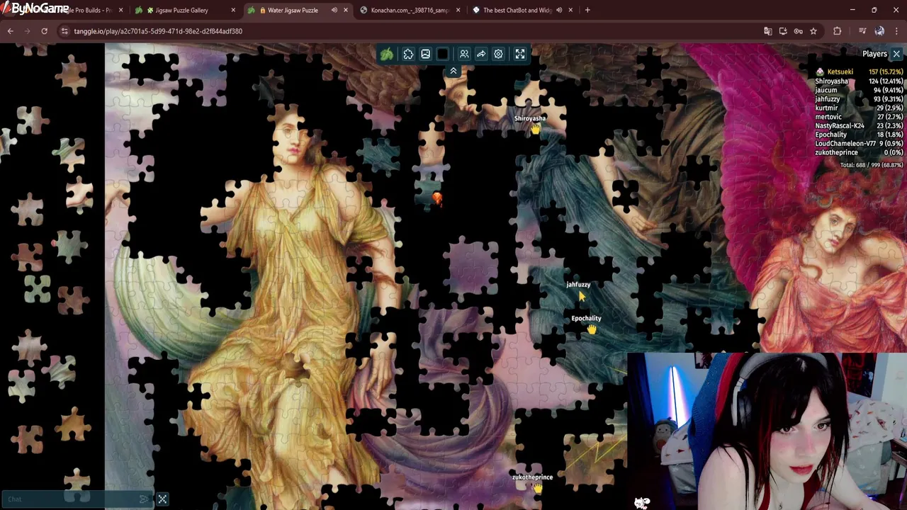Image resolution: width=907 pixels, height=510 pixels.
Task: Open the black background color swatch
Action: coord(443,55)
